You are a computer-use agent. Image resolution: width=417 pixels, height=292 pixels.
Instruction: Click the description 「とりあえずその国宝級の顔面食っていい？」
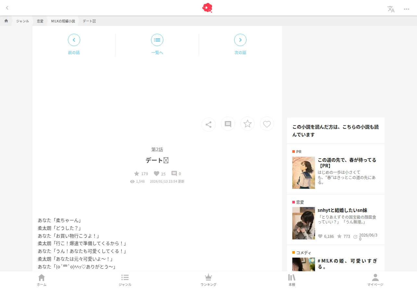(x=347, y=220)
